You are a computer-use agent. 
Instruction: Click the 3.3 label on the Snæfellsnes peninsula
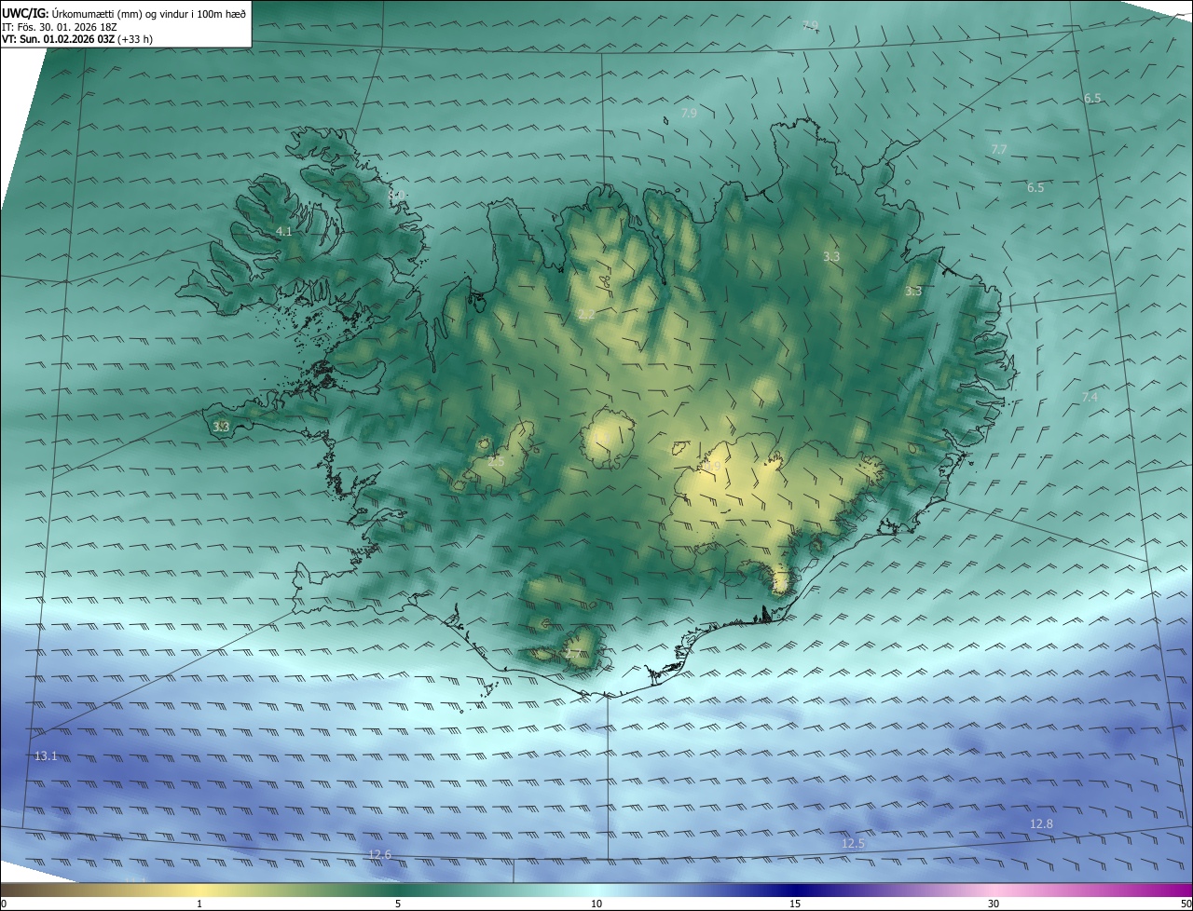coord(221,428)
